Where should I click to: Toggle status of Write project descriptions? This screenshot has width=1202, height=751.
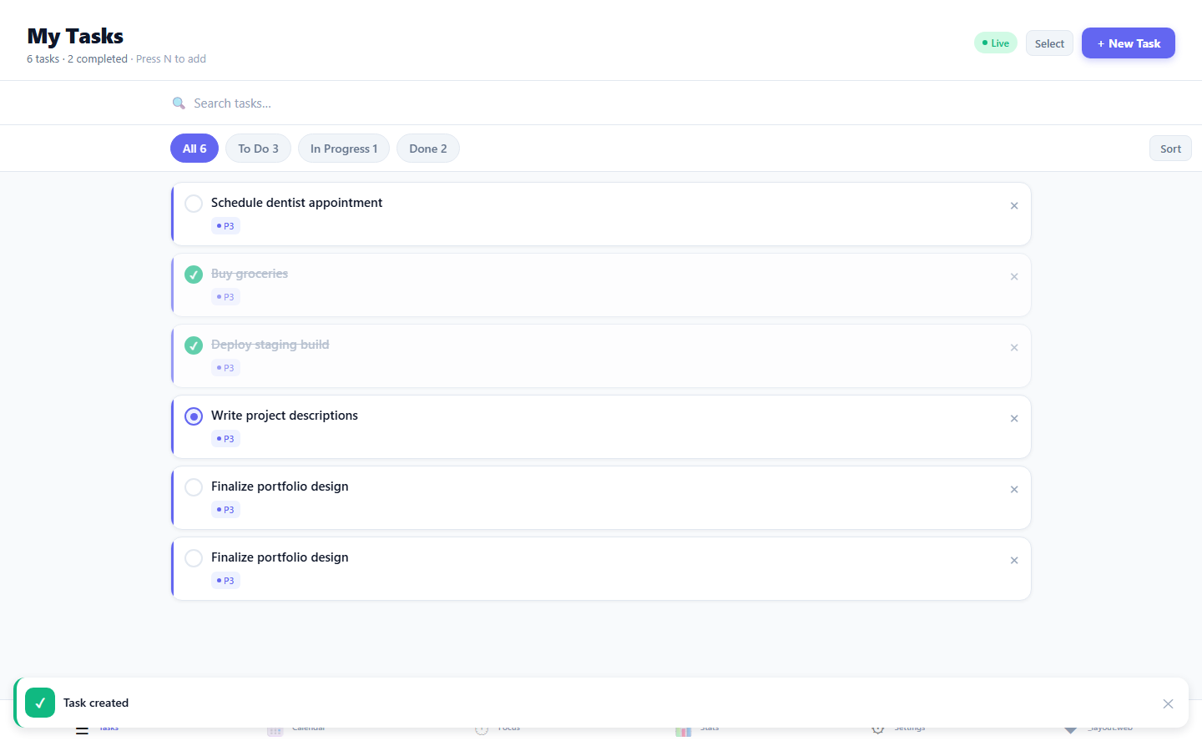tap(194, 416)
